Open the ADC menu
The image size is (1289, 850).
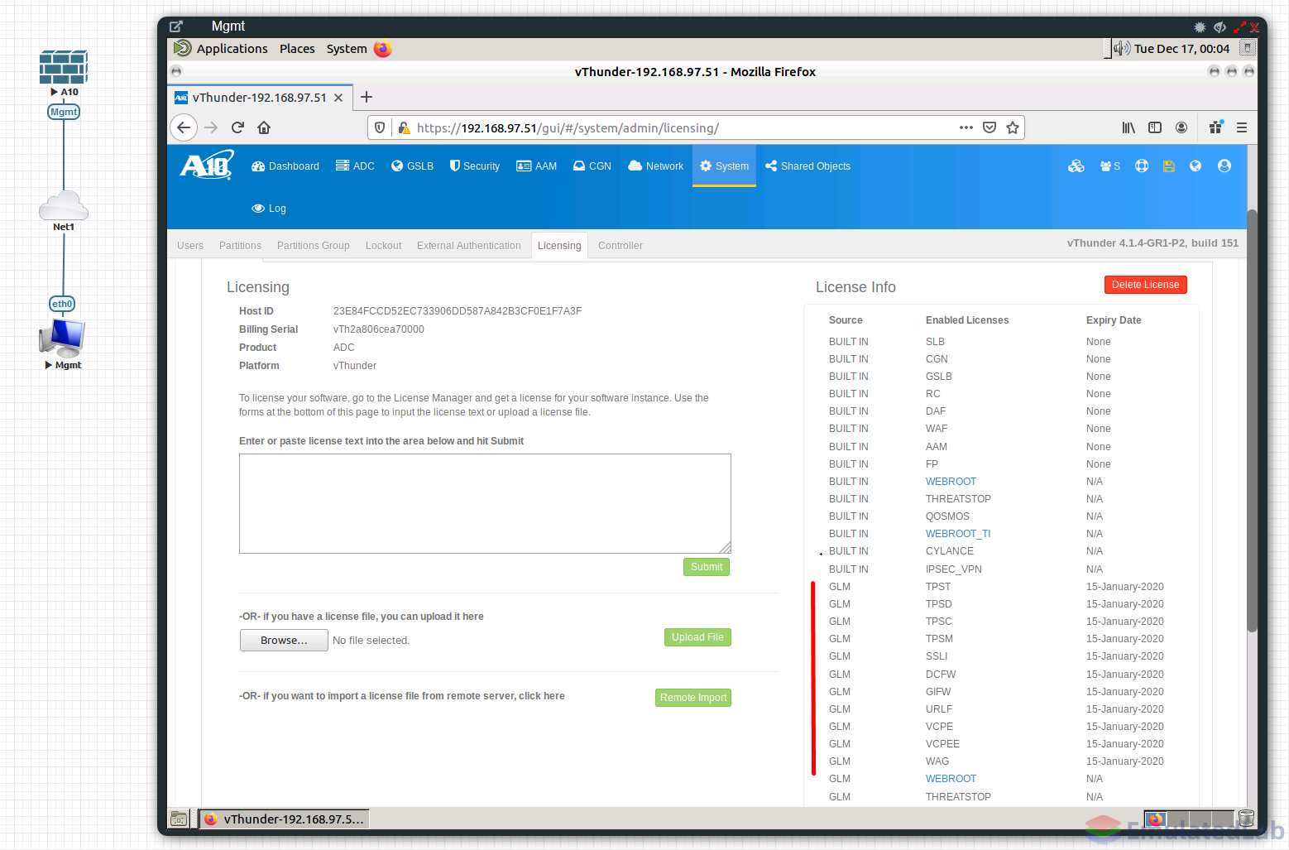coord(355,166)
